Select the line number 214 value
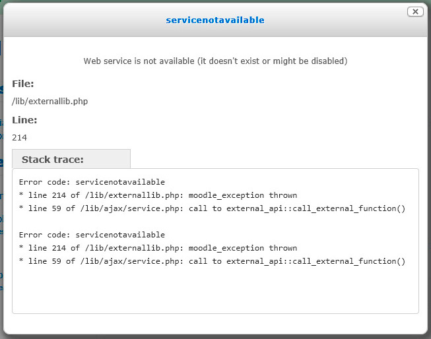 20,137
